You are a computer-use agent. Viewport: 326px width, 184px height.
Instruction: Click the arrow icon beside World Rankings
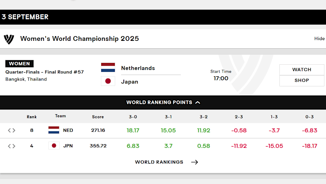pos(194,162)
